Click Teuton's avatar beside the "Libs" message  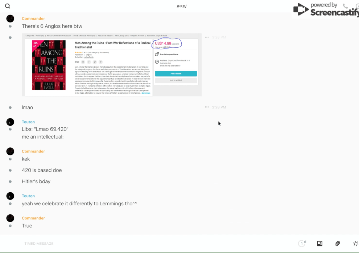pos(10,122)
